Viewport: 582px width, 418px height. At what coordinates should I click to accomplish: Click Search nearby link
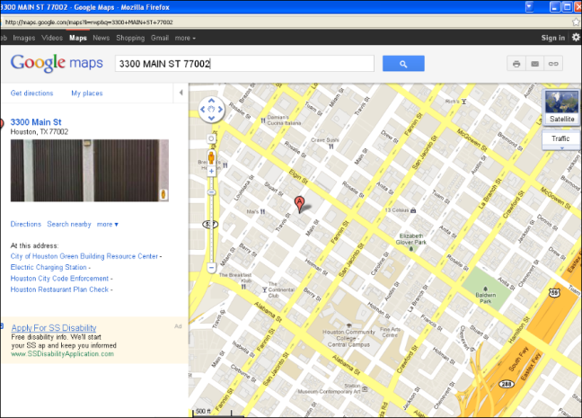tap(68, 224)
